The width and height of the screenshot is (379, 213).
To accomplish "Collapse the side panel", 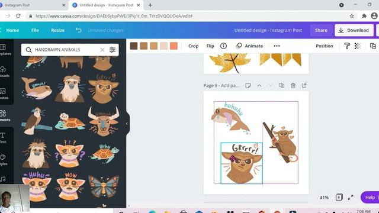I will (x=127, y=124).
